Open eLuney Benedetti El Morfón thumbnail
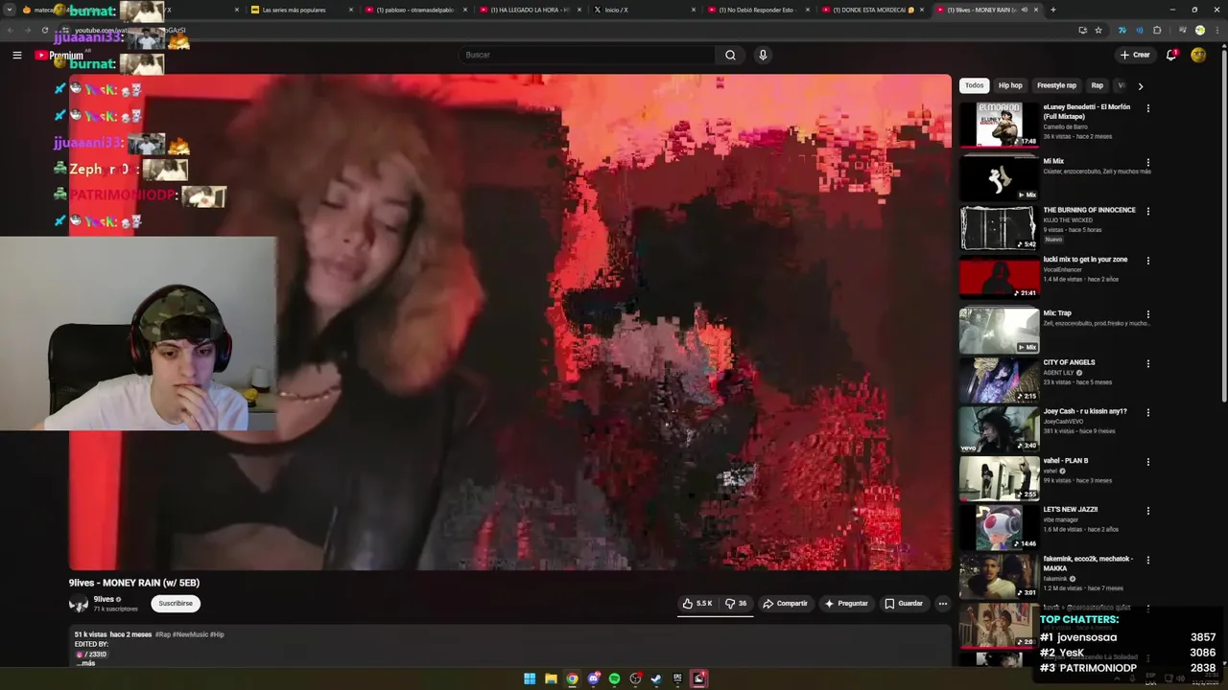1228x690 pixels. click(x=999, y=125)
